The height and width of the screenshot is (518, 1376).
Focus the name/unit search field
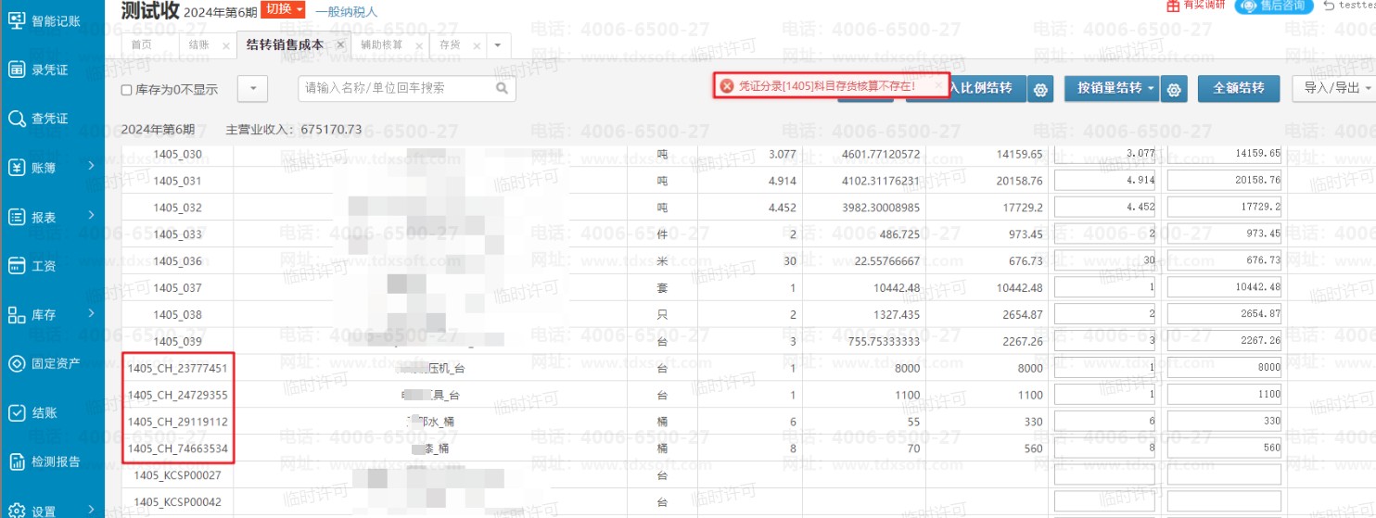[399, 89]
